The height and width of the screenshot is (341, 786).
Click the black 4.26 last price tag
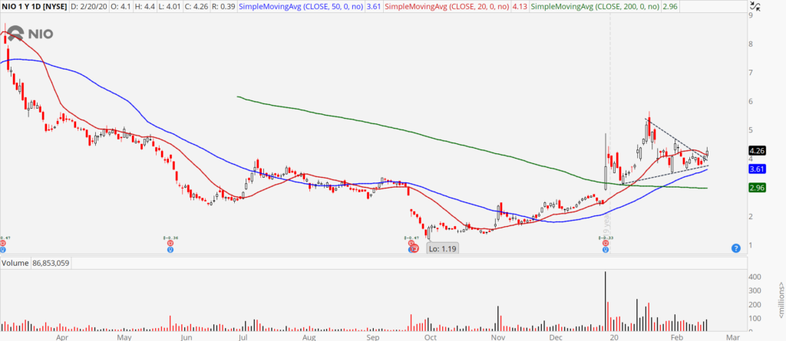[756, 150]
